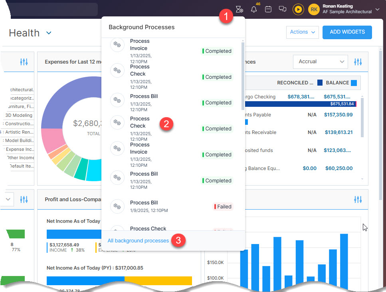Click the 3D Modeling legend item
The height and width of the screenshot is (292, 386).
click(19, 115)
